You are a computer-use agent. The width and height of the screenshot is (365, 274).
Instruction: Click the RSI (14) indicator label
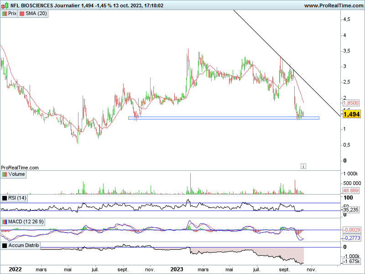point(17,198)
